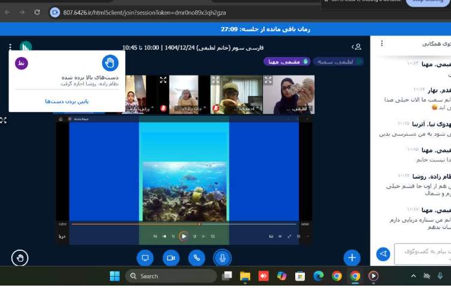Screen dimensions: 451x288
Task: Click the نظام زاده، روشا chat message name
Action: coord(431,176)
